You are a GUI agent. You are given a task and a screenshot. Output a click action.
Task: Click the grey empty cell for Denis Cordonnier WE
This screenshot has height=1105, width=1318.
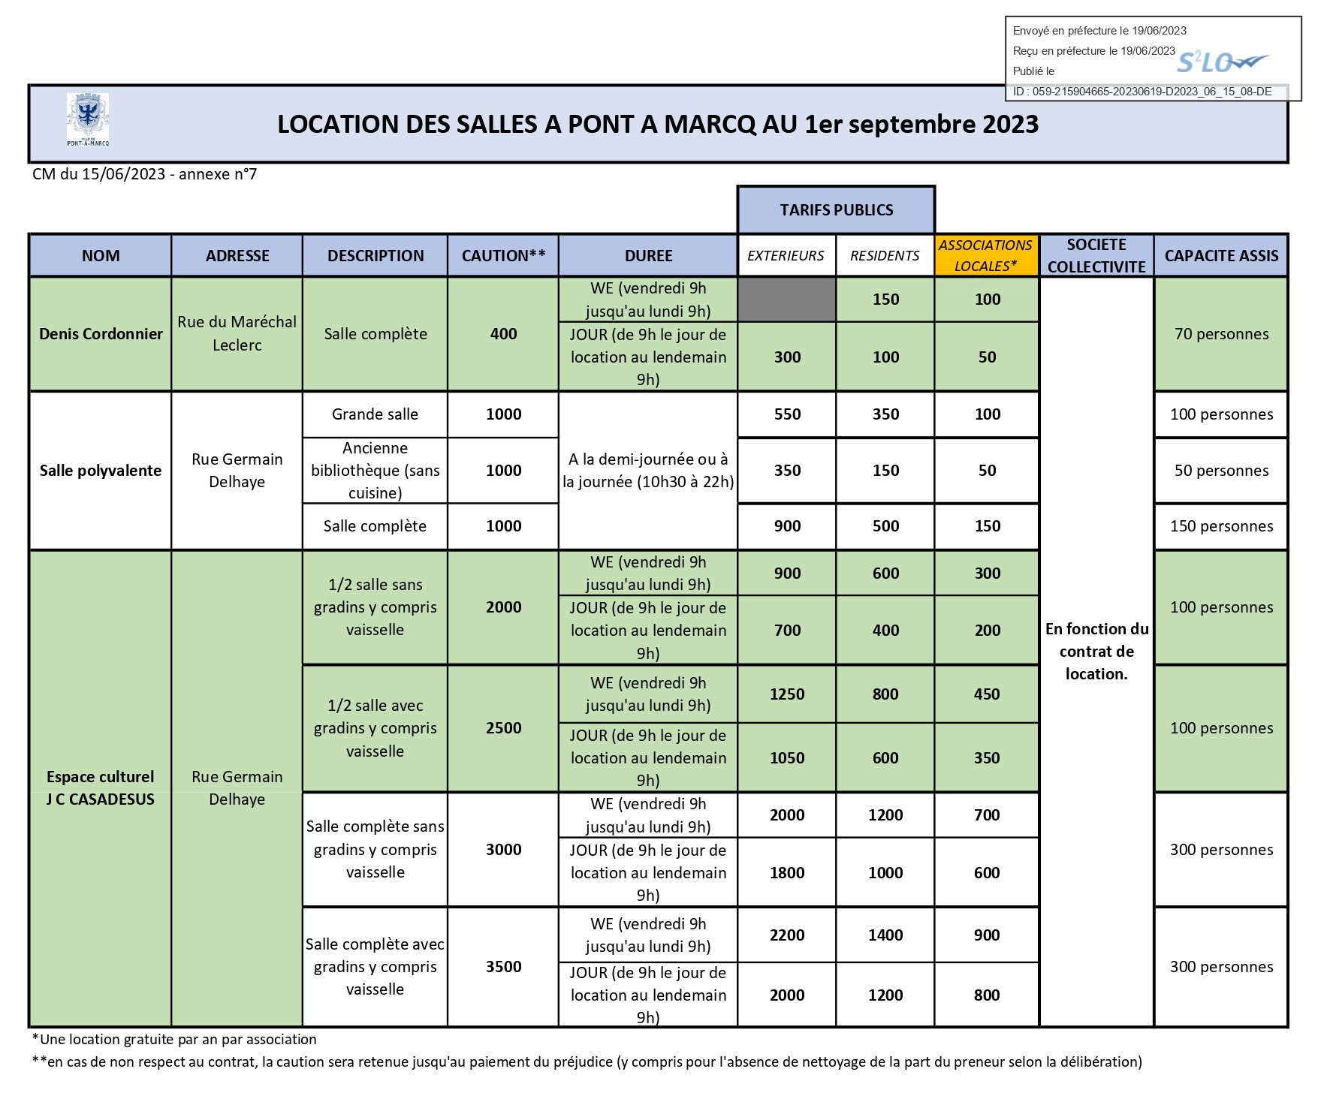click(787, 300)
